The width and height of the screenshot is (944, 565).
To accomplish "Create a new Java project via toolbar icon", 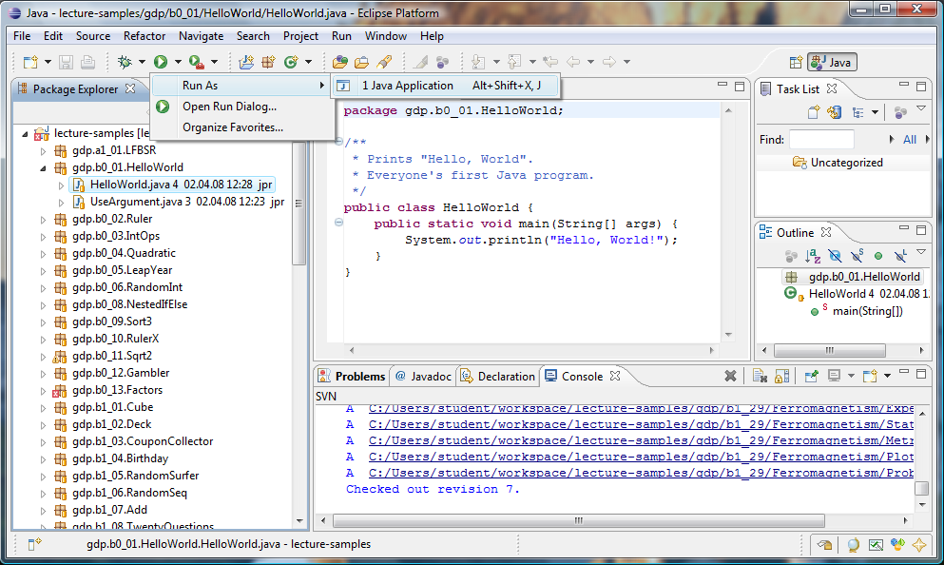I will pos(246,62).
